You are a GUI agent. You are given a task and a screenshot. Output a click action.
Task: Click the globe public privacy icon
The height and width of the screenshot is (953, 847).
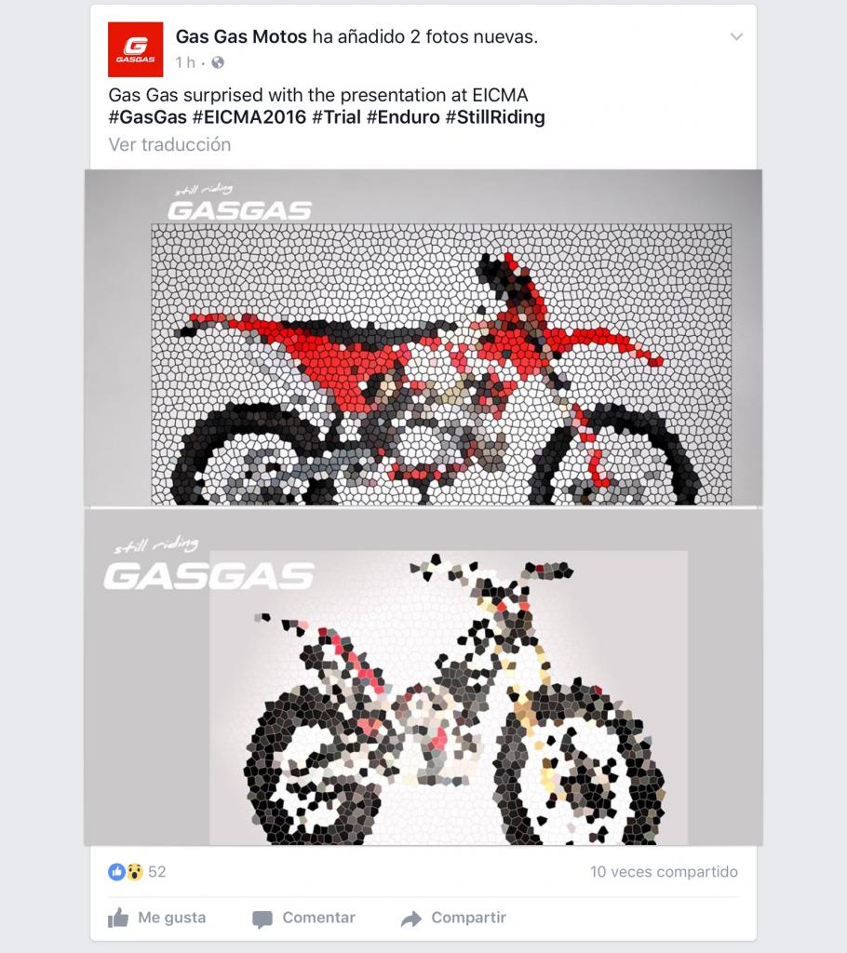[x=217, y=62]
